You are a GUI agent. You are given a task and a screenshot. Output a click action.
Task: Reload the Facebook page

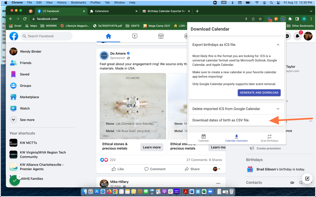(x=25, y=19)
